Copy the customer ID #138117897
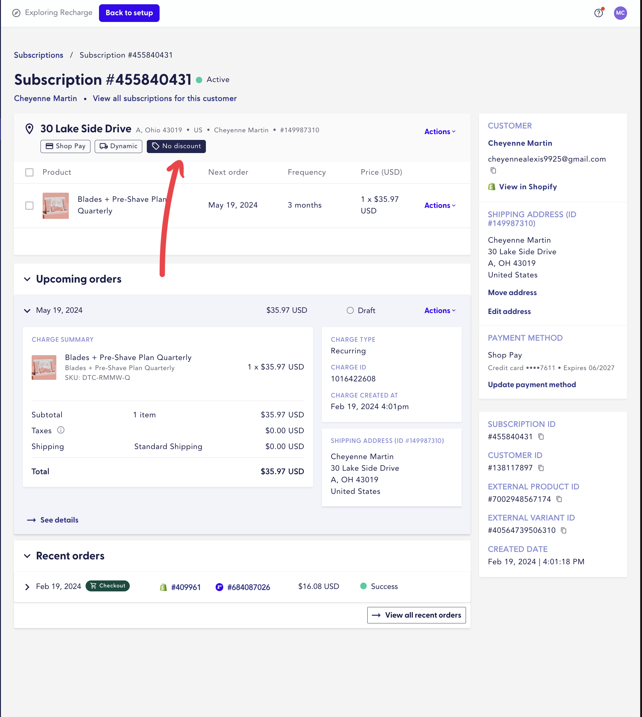 coord(541,468)
